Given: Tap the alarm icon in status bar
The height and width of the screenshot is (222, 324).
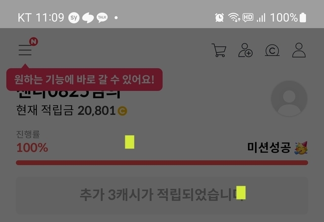Looking at the screenshot, I should [219, 18].
